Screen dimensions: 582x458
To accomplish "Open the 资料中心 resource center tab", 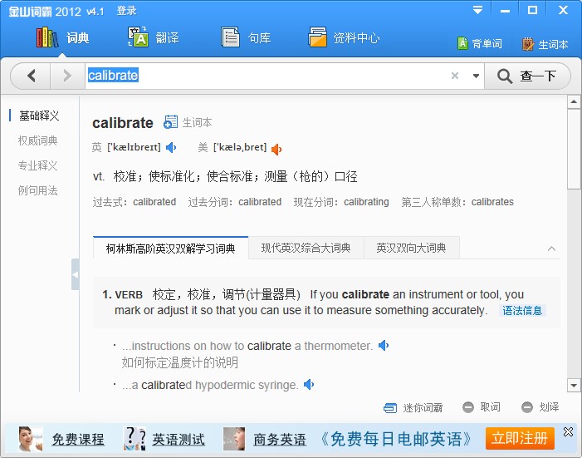I will pos(344,37).
